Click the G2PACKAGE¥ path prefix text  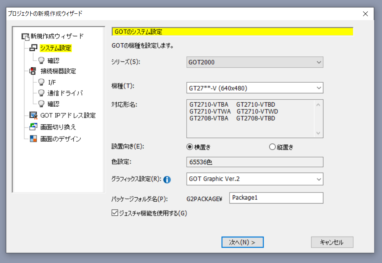[204, 199]
